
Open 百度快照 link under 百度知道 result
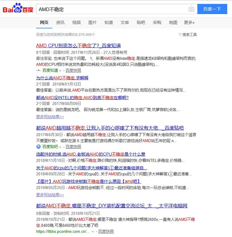tap(73, 70)
